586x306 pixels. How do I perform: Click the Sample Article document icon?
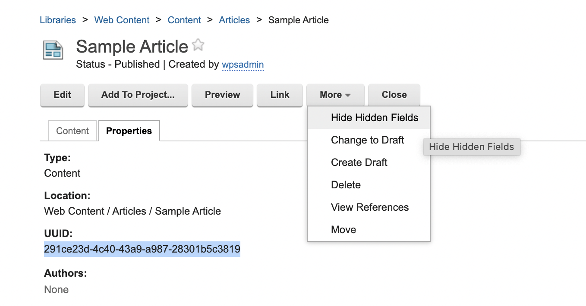tap(53, 50)
